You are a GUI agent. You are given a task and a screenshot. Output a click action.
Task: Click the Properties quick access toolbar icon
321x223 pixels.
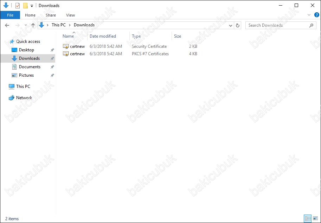point(18,6)
